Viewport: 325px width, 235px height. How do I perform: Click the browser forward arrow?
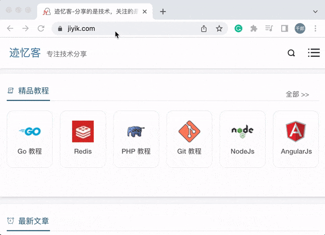[25, 28]
